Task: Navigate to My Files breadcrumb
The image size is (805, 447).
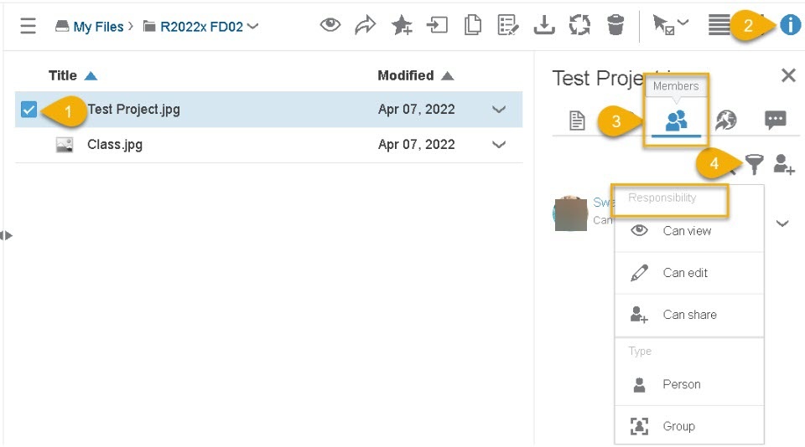Action: [x=97, y=27]
